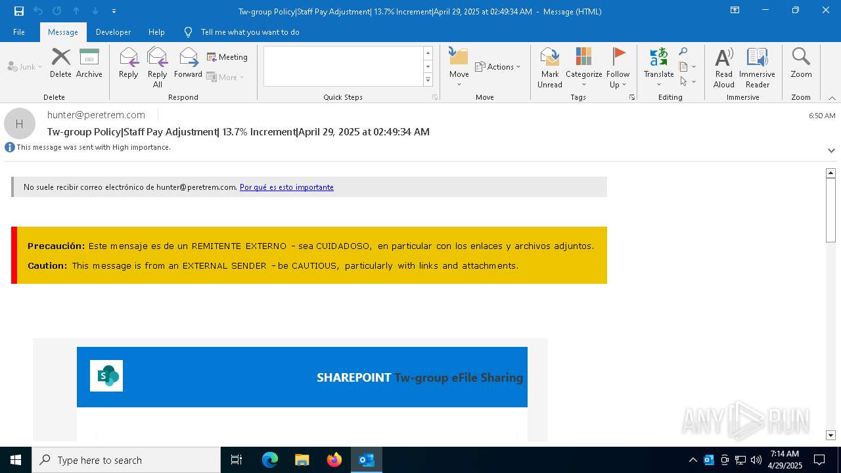Click the message body scrollbar thumb
841x473 pixels.
click(830, 211)
